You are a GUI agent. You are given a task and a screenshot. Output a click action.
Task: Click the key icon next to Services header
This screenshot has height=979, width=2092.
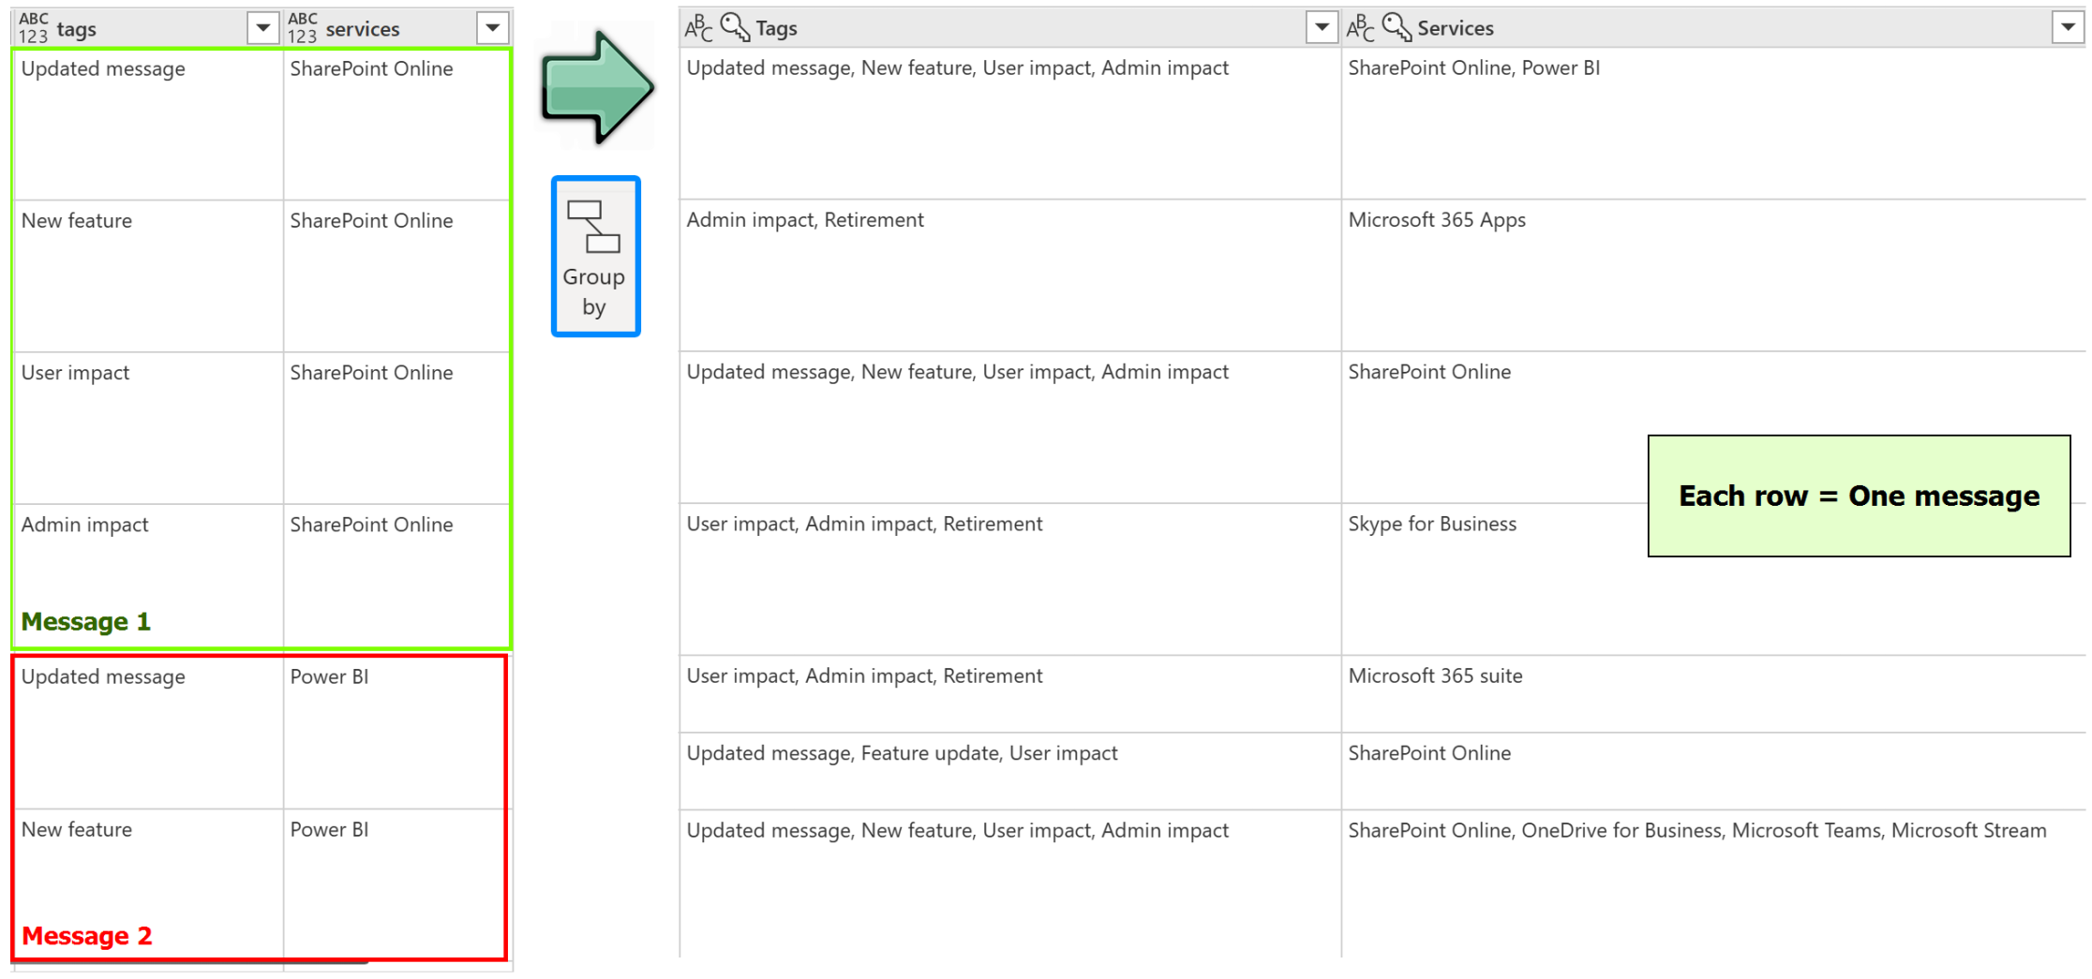[x=1397, y=28]
